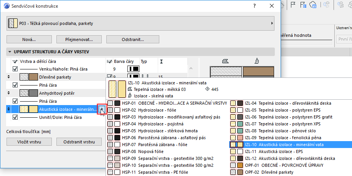352x176 pixels.
Task: Click the Vložit vrstvu button
Action: click(29, 142)
